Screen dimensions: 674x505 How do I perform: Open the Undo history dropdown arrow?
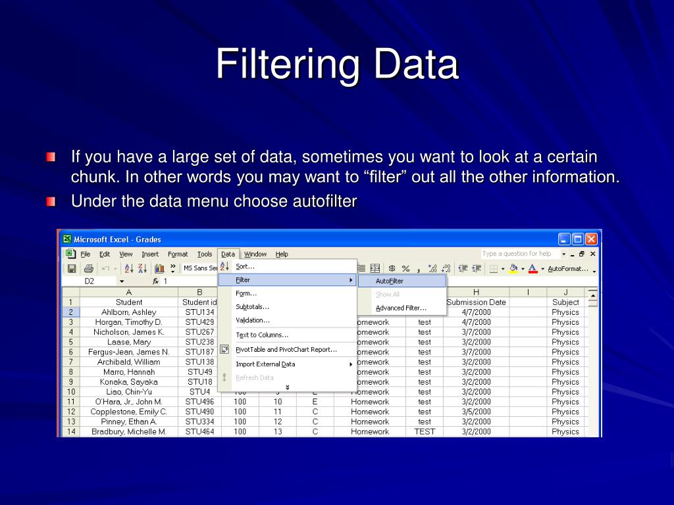[115, 269]
